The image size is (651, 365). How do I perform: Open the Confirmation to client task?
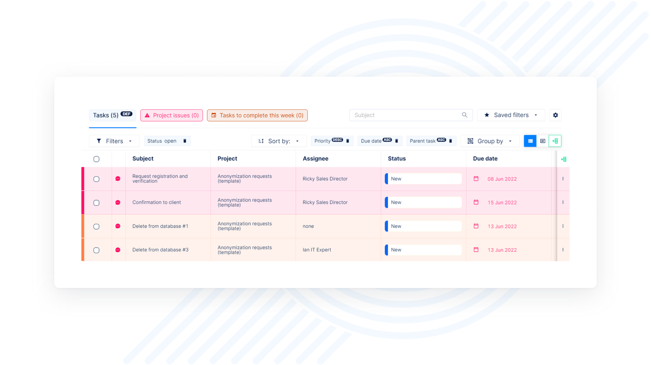coord(156,203)
